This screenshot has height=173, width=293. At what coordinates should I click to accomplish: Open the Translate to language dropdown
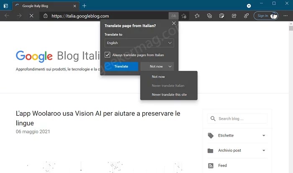139,43
